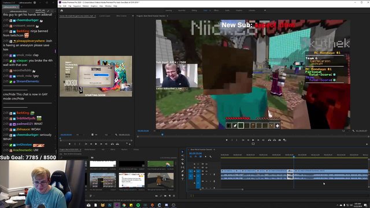
Task: Select the Ripple Edit tool
Action: [x=183, y=159]
